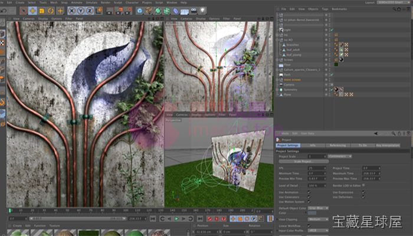
Task: Expand the Screws object hierarchy
Action: pos(278,60)
